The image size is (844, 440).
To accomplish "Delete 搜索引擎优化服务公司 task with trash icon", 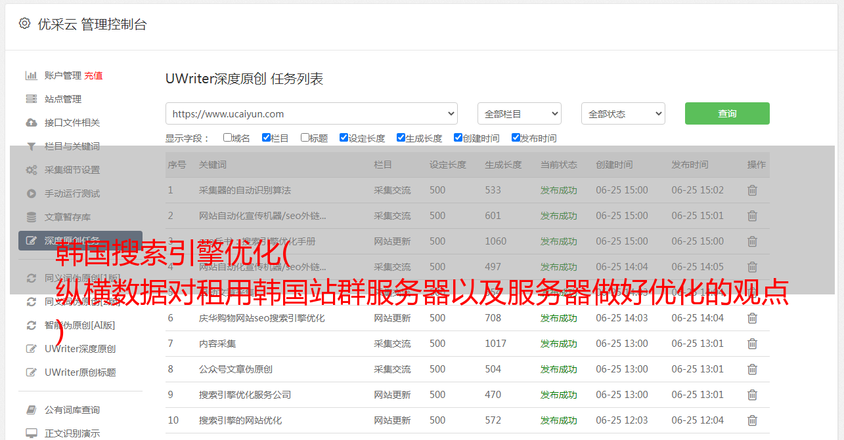I will 752,395.
